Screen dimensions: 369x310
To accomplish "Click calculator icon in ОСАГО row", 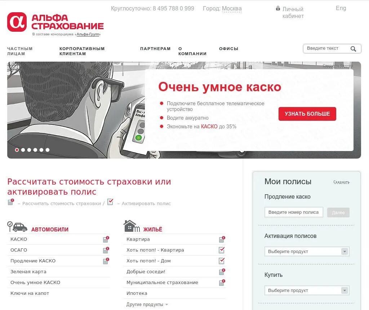I will pos(106,250).
